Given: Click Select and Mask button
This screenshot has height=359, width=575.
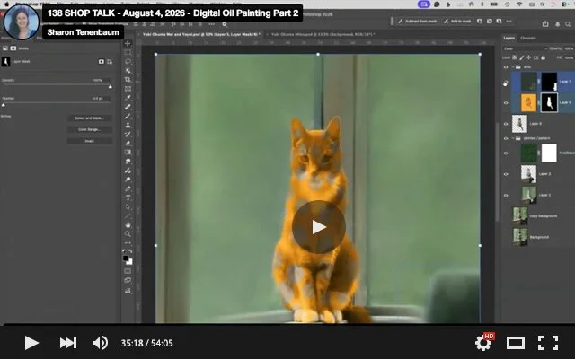Looking at the screenshot, I should click(x=90, y=118).
